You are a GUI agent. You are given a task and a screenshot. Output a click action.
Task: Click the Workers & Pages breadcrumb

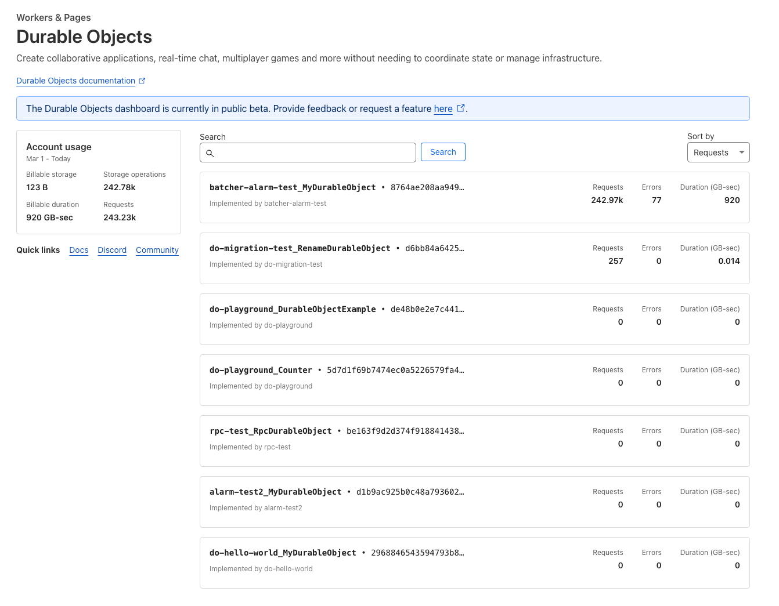coord(53,17)
